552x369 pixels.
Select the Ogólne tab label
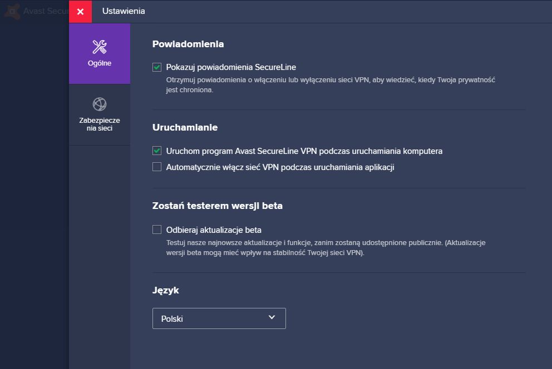click(x=100, y=63)
